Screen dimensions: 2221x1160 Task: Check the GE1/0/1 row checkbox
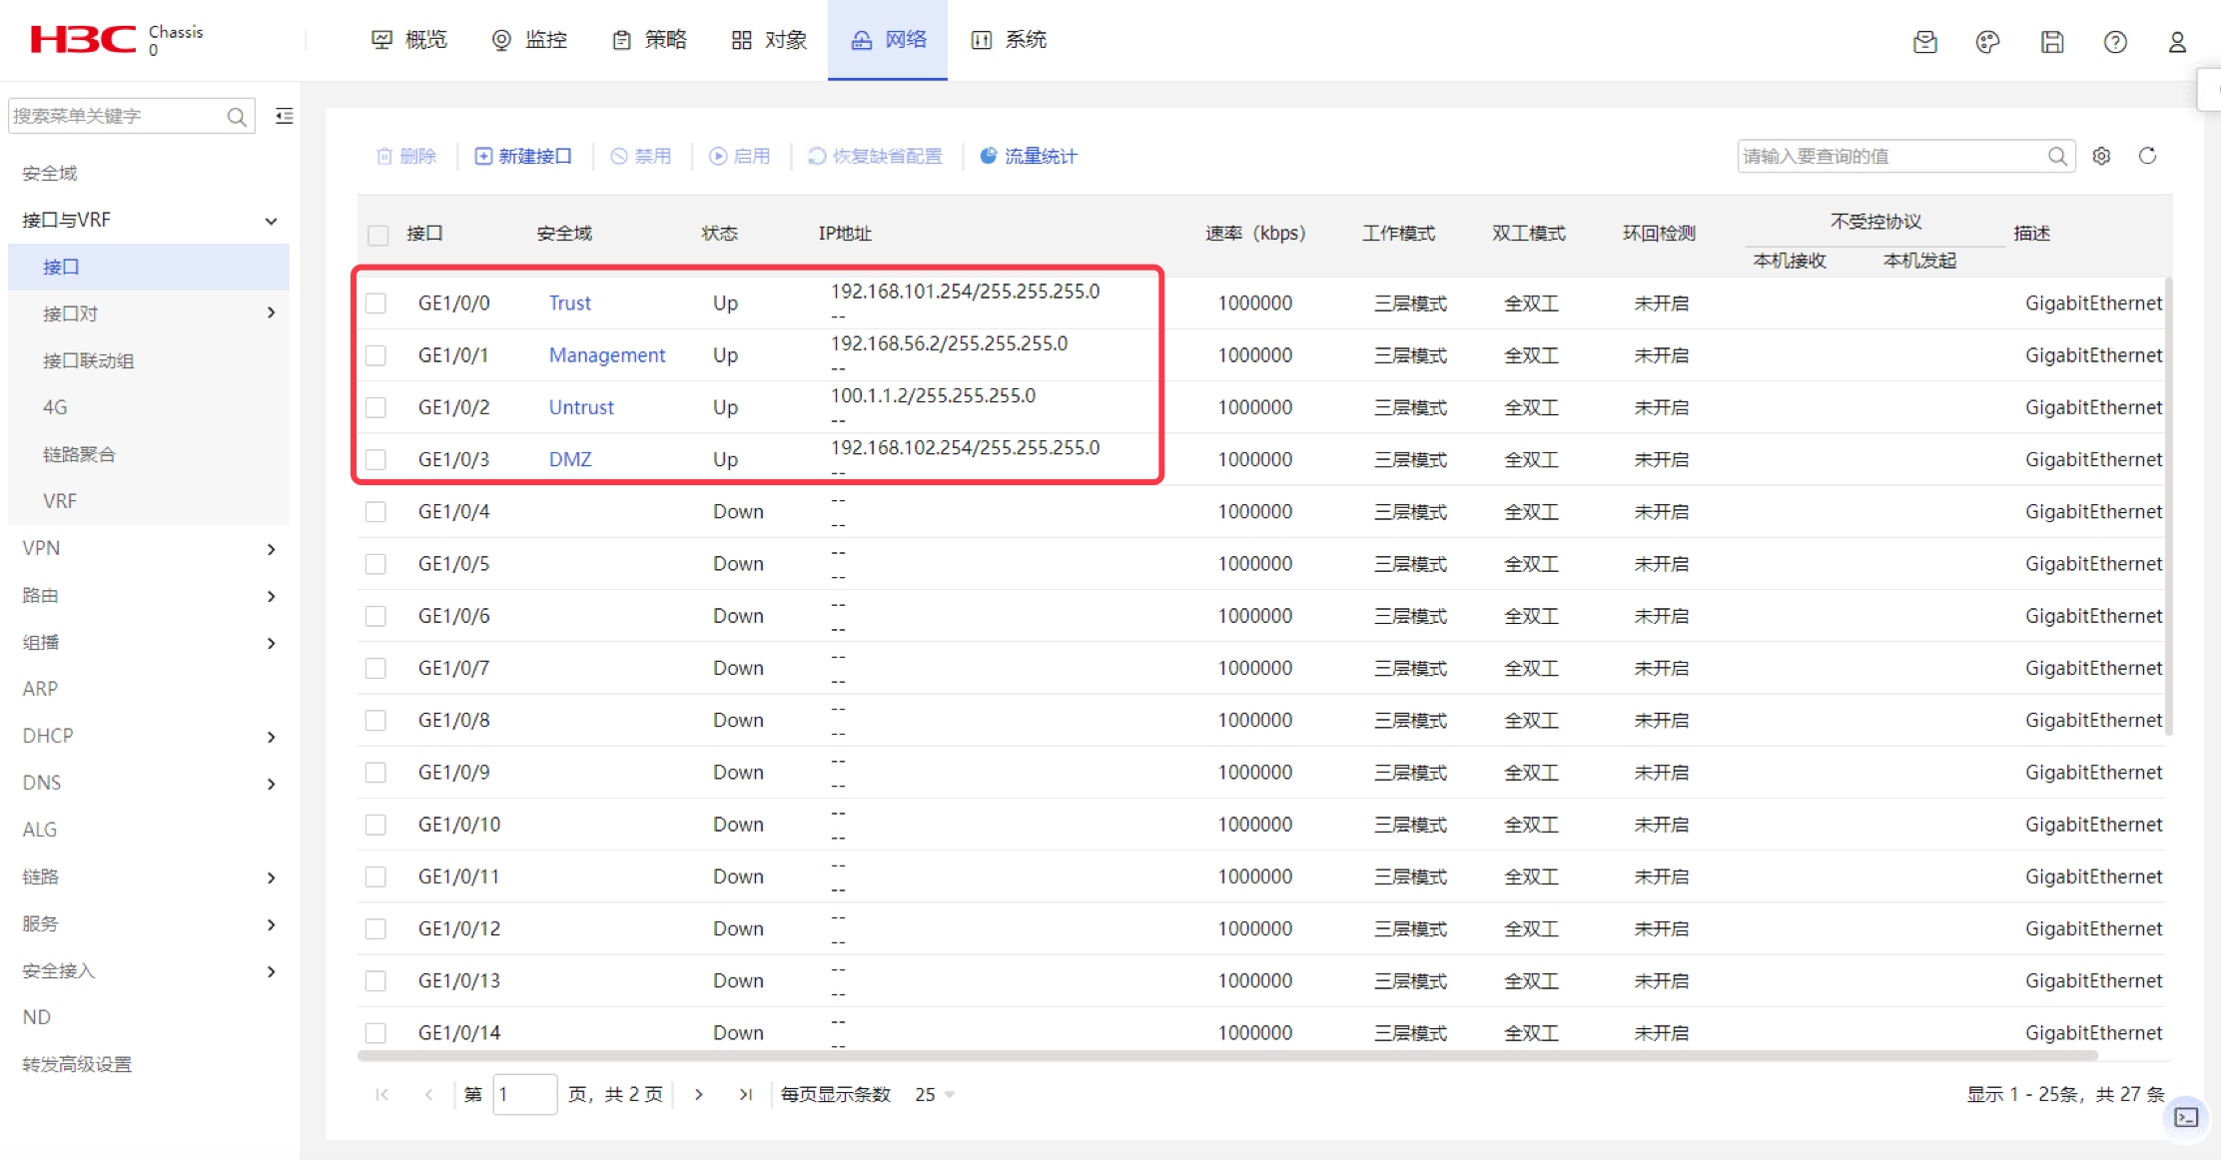click(375, 355)
